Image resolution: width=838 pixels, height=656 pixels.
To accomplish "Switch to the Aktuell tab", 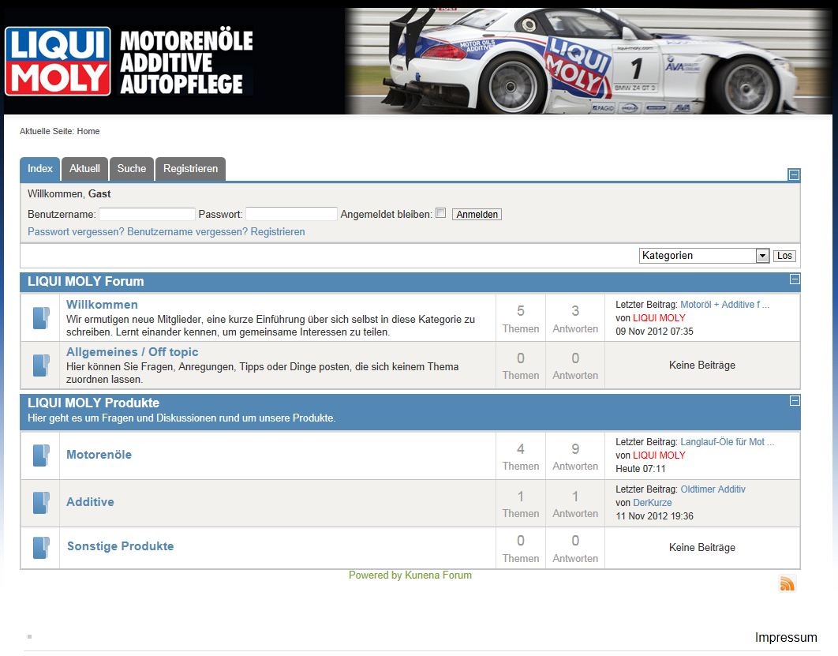I will coord(84,169).
